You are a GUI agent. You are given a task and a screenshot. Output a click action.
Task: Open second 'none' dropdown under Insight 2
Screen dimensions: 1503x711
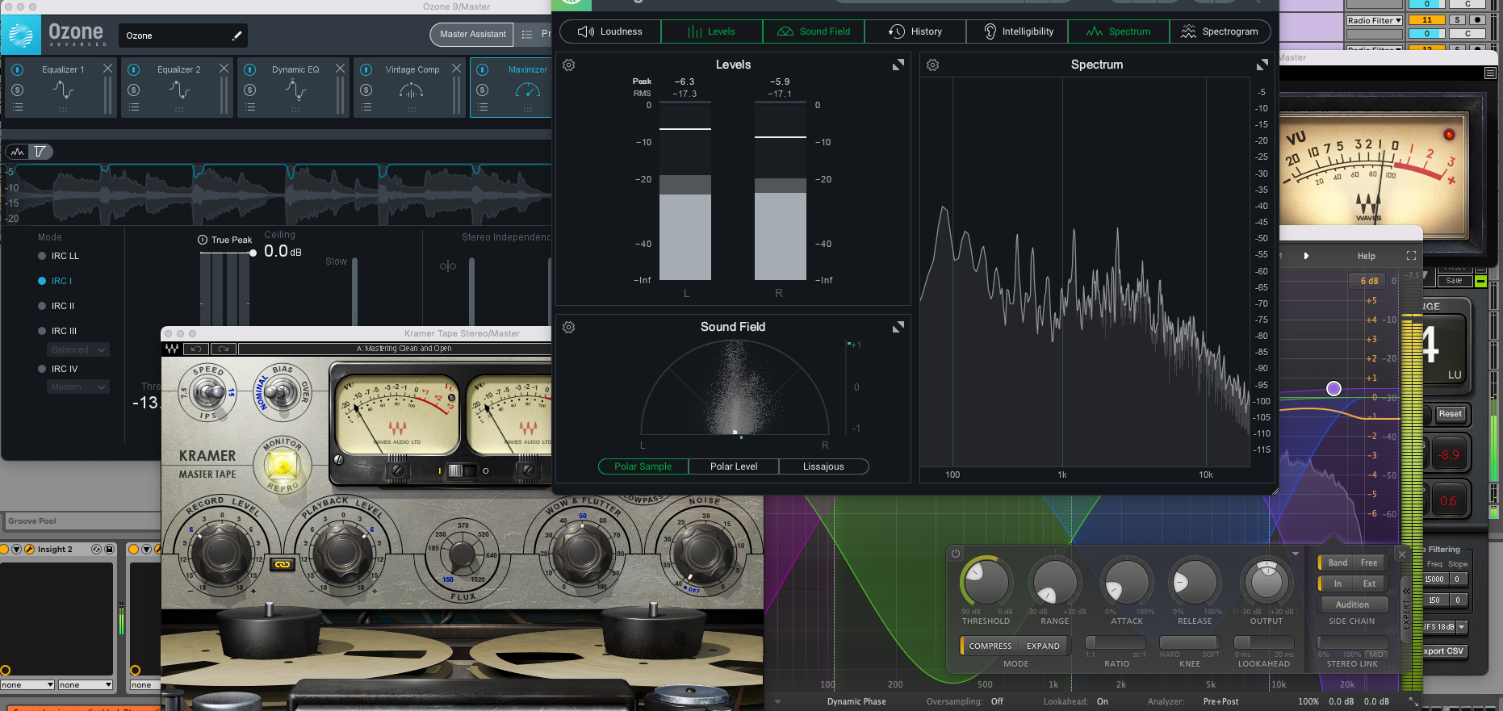tap(85, 685)
